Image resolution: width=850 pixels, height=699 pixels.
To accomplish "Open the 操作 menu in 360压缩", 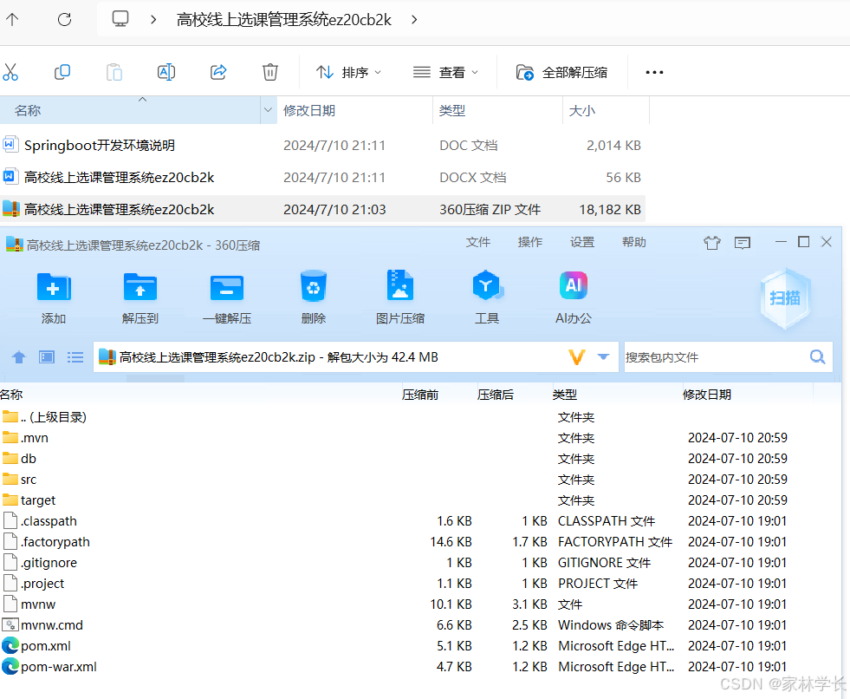I will coord(529,242).
